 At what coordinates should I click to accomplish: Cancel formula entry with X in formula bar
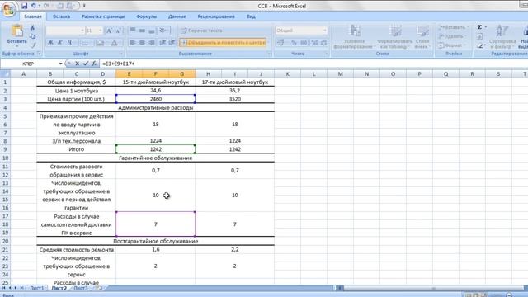78,64
